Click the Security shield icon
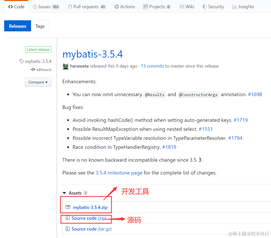The height and width of the screenshot is (238, 271). [x=205, y=7]
